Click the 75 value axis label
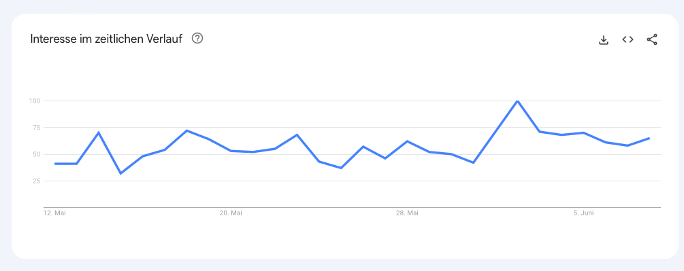The image size is (684, 271). (36, 128)
